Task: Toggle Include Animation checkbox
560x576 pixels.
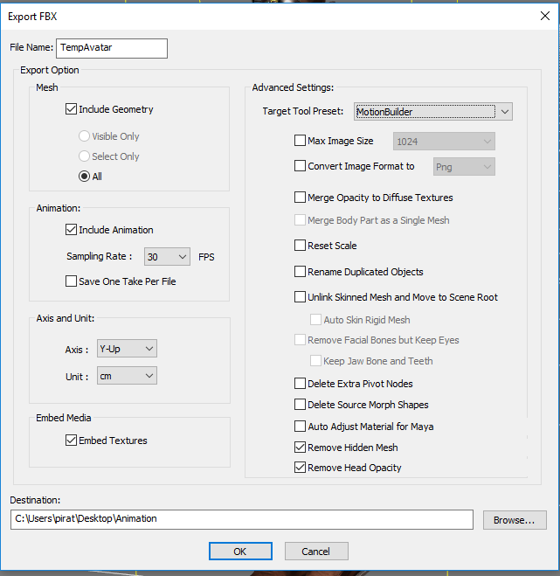Action: pos(71,230)
